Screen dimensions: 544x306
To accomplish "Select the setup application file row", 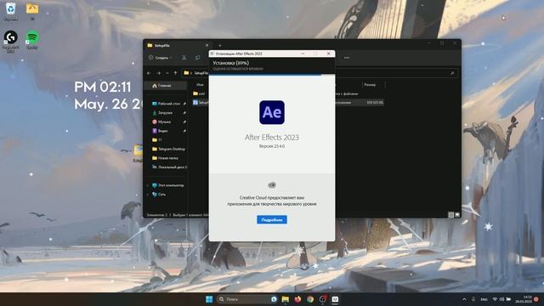I will (288, 102).
